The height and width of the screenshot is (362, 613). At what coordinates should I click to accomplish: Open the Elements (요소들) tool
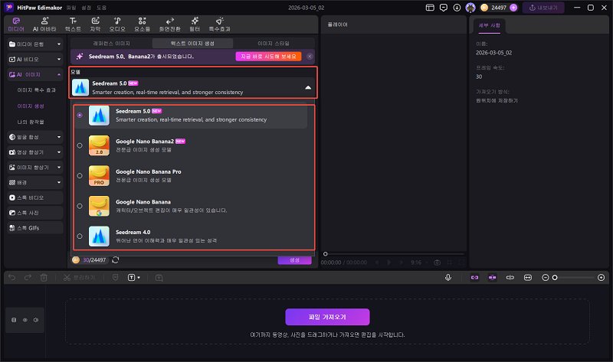(143, 24)
